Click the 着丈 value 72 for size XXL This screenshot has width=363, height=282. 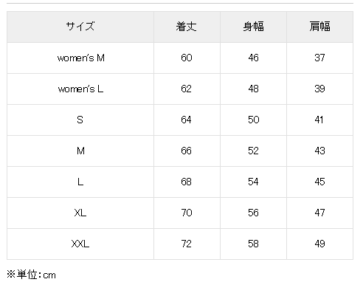[x=187, y=244]
